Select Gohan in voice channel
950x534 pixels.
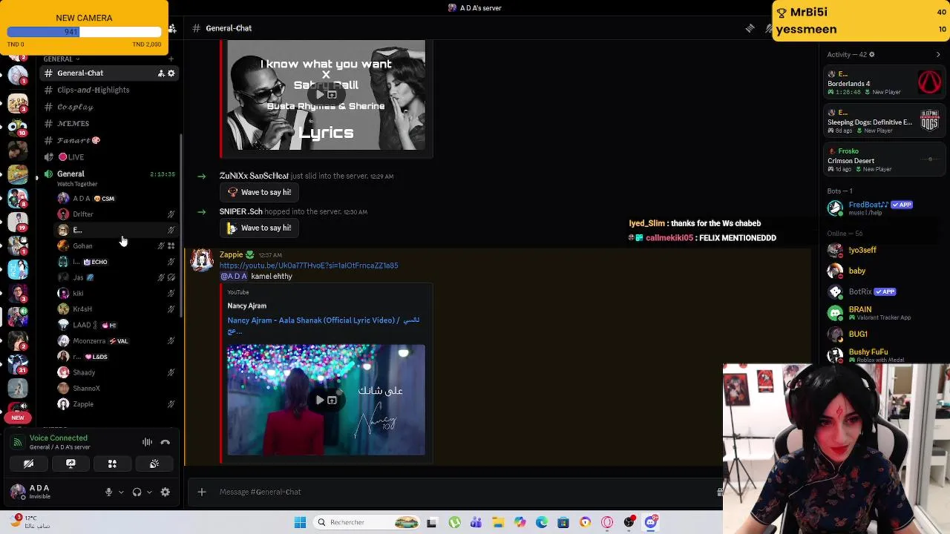tap(82, 246)
